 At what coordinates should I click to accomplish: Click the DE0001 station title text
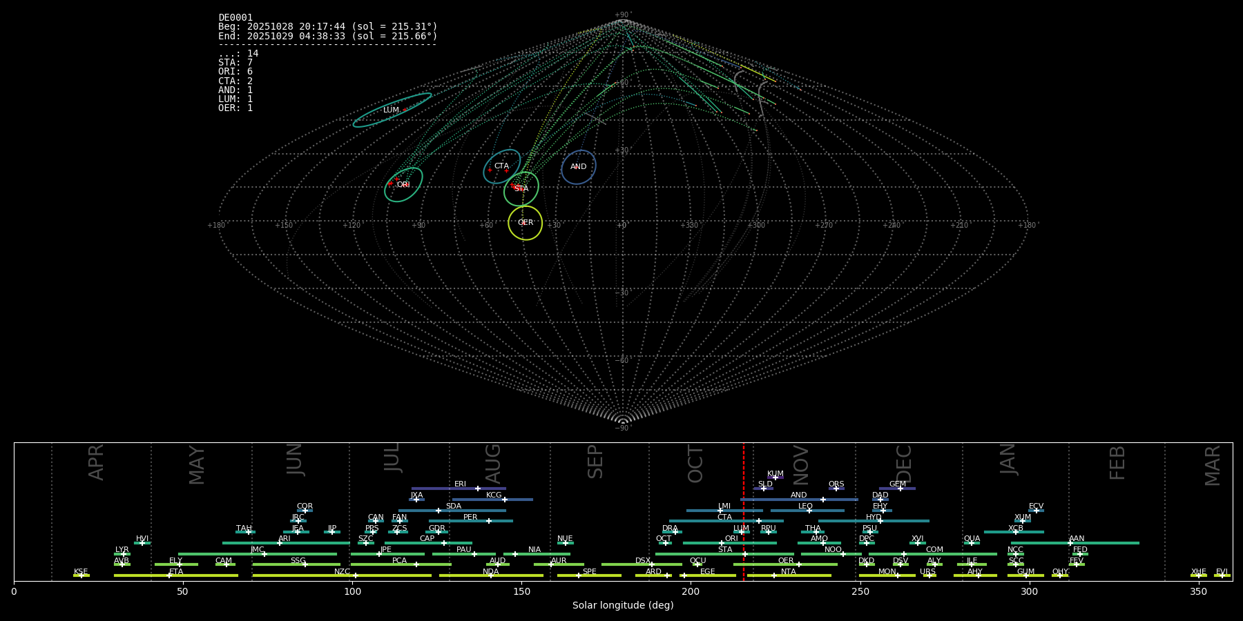coord(235,17)
